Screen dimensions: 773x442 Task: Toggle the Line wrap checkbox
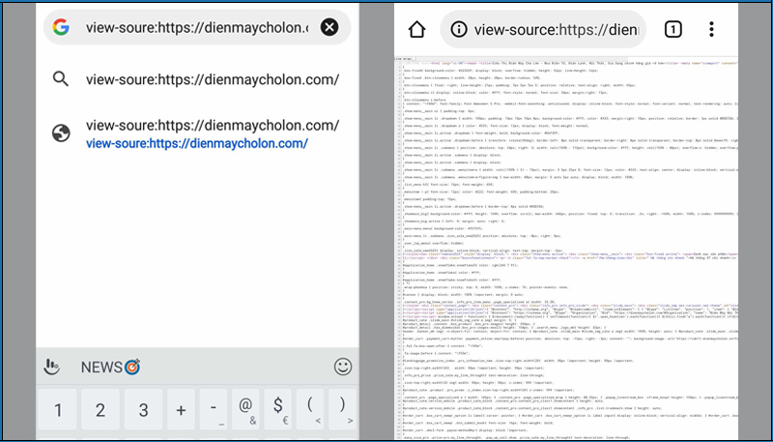click(415, 59)
